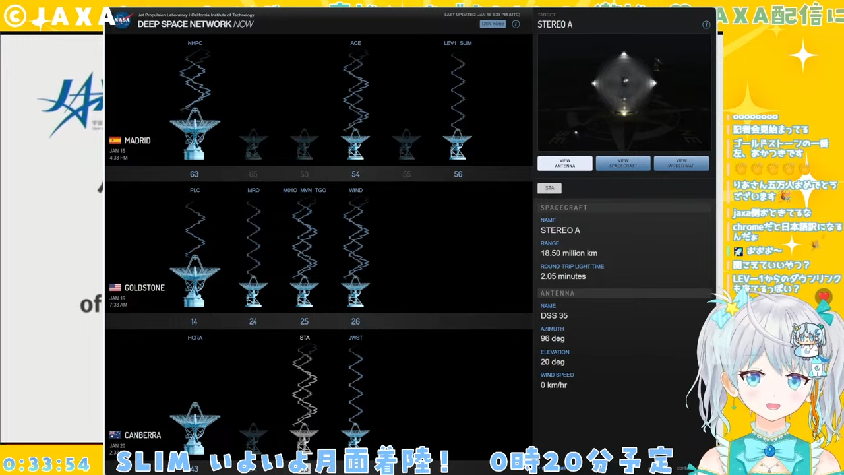
Task: Click the Spain flag beside MADRID
Action: (x=115, y=141)
